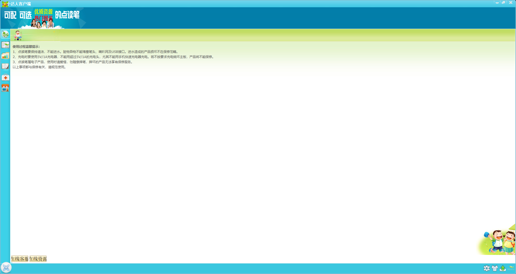Viewport: 516px width, 274px height.
Task: Open the orange online store panel
Action: pos(5,88)
